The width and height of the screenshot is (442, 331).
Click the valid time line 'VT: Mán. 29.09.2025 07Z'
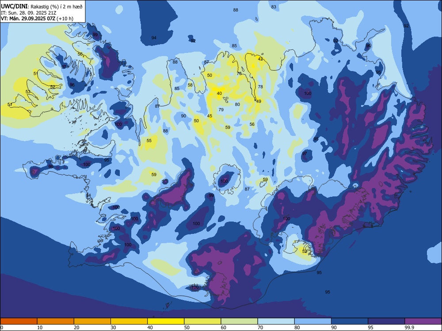(28, 19)
